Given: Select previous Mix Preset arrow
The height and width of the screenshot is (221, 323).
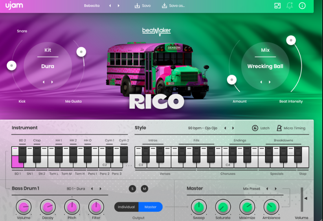Looking at the screenshot, I should (267, 189).
